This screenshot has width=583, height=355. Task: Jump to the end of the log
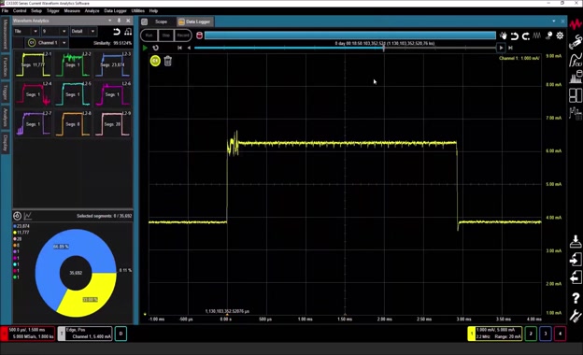click(510, 48)
